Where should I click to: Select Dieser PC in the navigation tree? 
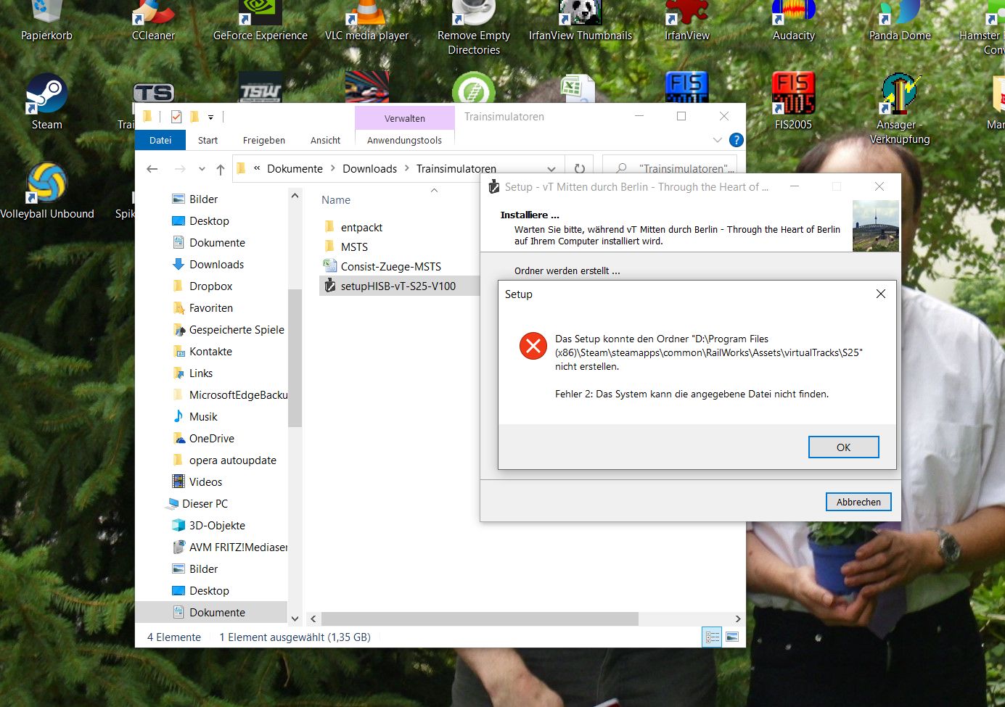(205, 503)
